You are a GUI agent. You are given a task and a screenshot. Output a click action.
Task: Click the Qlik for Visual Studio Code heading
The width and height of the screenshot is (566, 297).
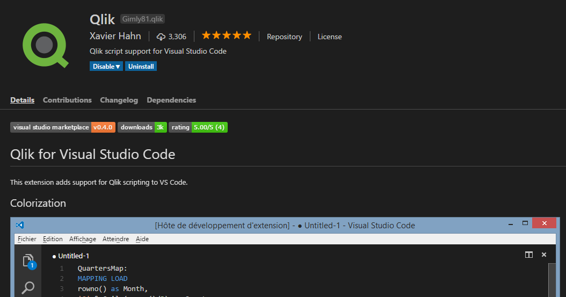click(x=92, y=155)
